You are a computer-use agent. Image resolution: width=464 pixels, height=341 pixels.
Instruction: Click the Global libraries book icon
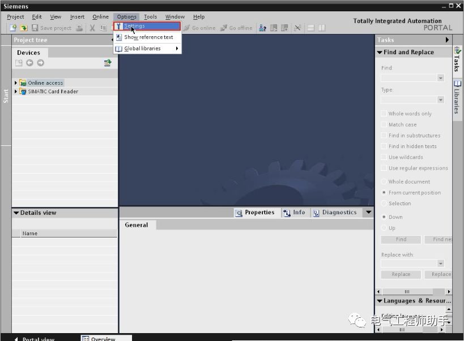pos(118,49)
